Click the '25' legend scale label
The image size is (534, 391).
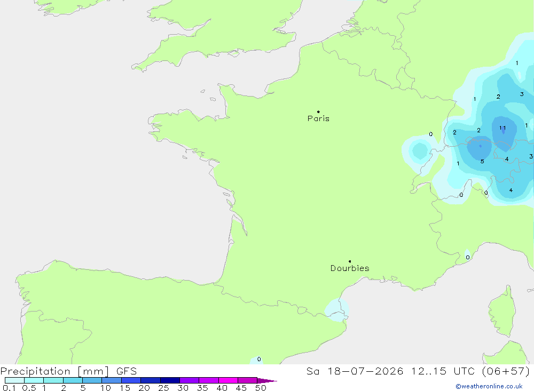[x=163, y=388]
